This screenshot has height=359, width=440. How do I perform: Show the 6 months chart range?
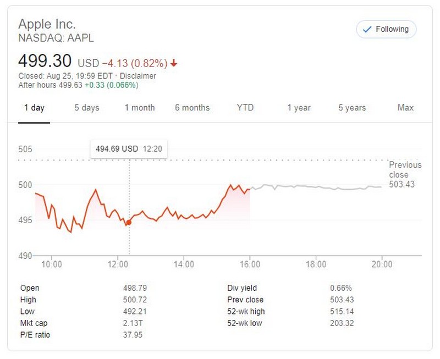coord(192,108)
